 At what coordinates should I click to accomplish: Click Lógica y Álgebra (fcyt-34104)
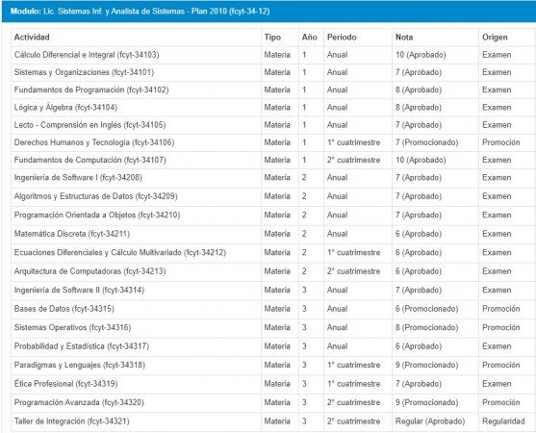click(65, 108)
